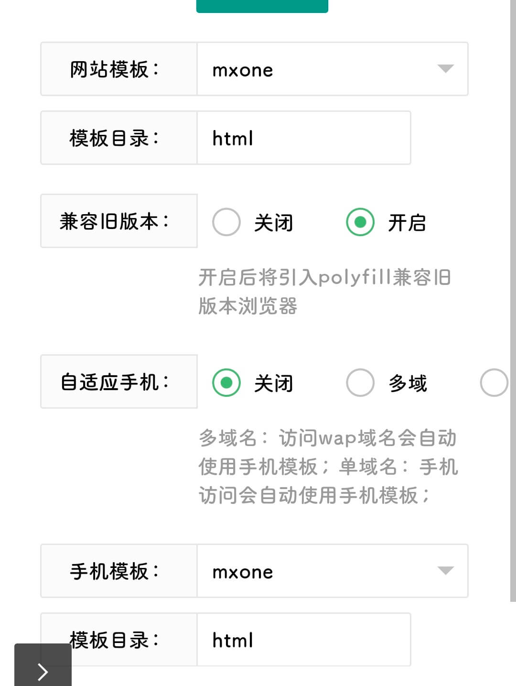
Task: Select 关闭 radio for 兼容旧版本
Action: (x=226, y=222)
